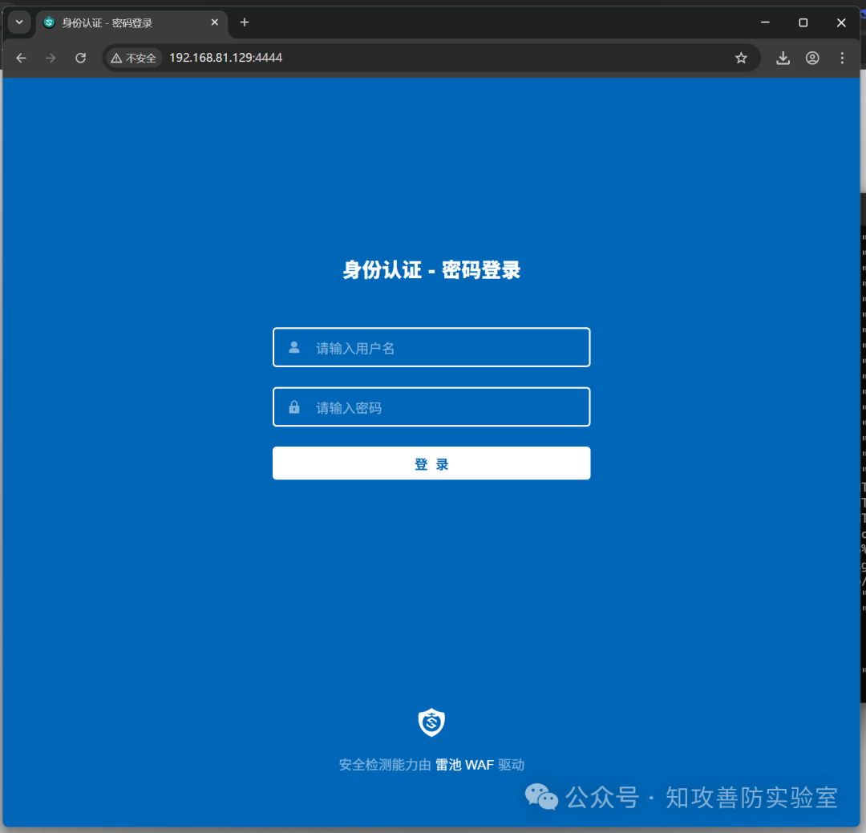Expand the tab search dropdown arrow
Screen dimensions: 866x833
[x=19, y=22]
